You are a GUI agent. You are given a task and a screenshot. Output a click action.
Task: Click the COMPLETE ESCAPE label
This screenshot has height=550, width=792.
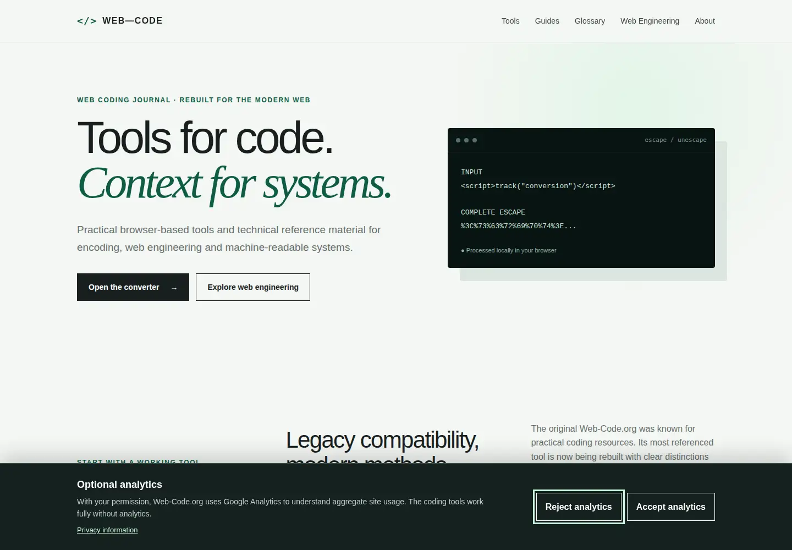tap(493, 212)
